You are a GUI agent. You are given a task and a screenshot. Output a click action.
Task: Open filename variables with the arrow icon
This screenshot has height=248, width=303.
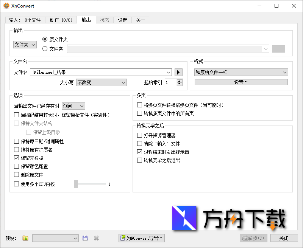[178, 72]
